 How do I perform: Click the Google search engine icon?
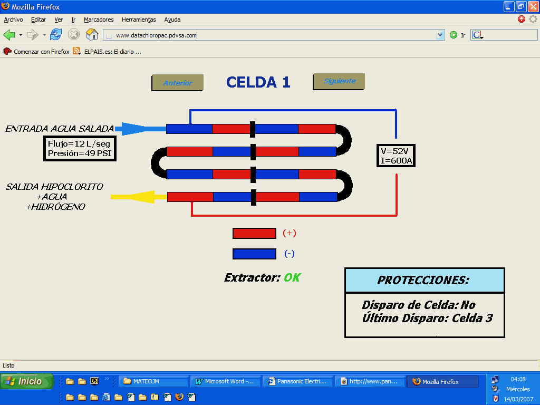[477, 35]
